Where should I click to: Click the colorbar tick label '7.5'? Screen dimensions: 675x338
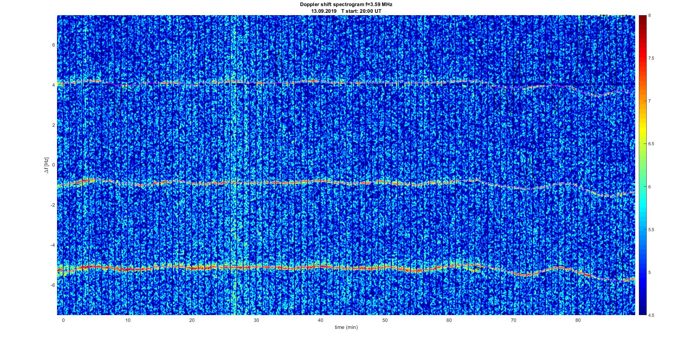[651, 58]
